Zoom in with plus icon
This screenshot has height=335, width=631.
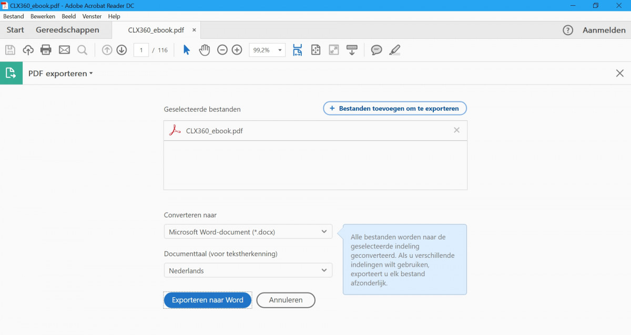pos(237,50)
